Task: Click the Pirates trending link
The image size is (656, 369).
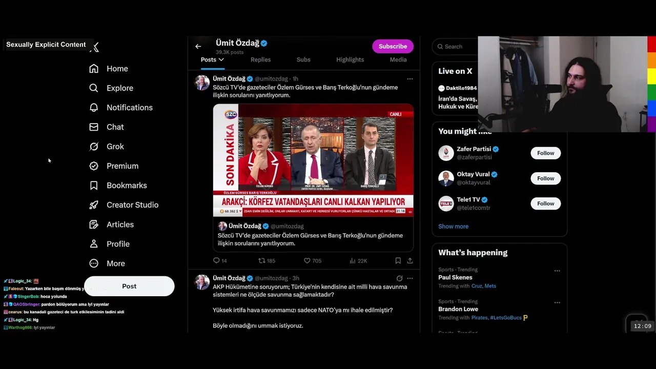Action: pos(479,318)
